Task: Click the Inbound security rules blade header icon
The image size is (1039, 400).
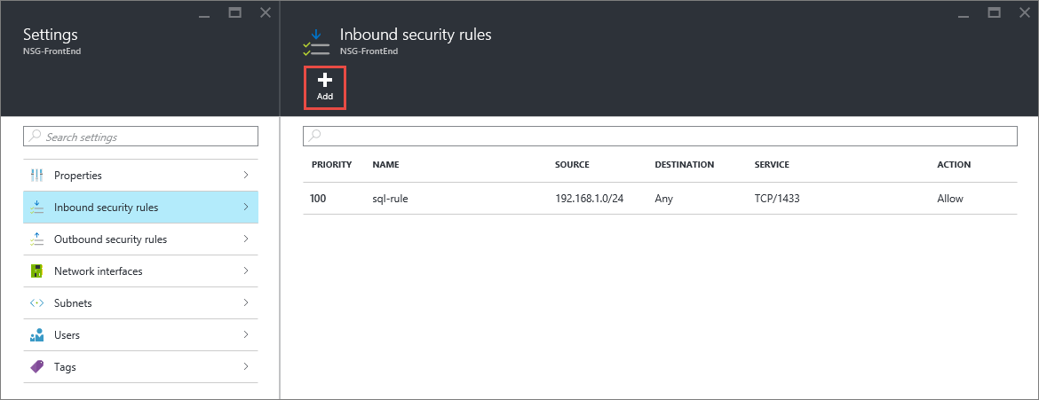Action: (316, 42)
